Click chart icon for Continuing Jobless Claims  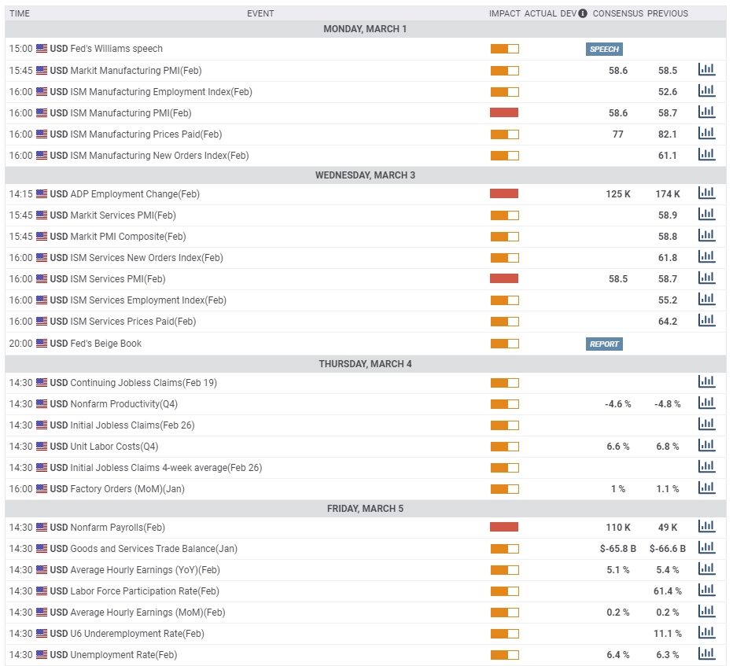(706, 382)
